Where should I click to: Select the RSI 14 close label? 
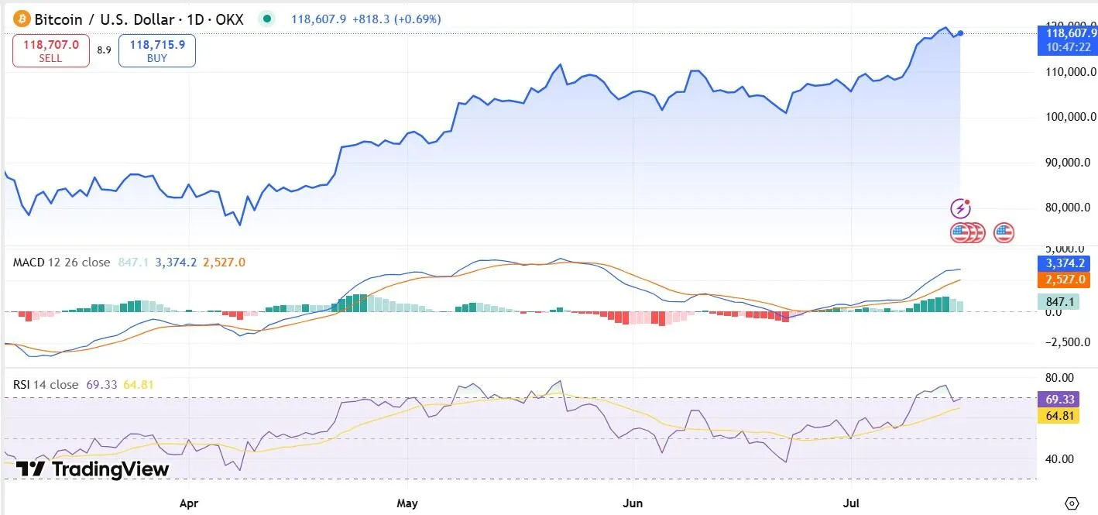pyautogui.click(x=44, y=384)
